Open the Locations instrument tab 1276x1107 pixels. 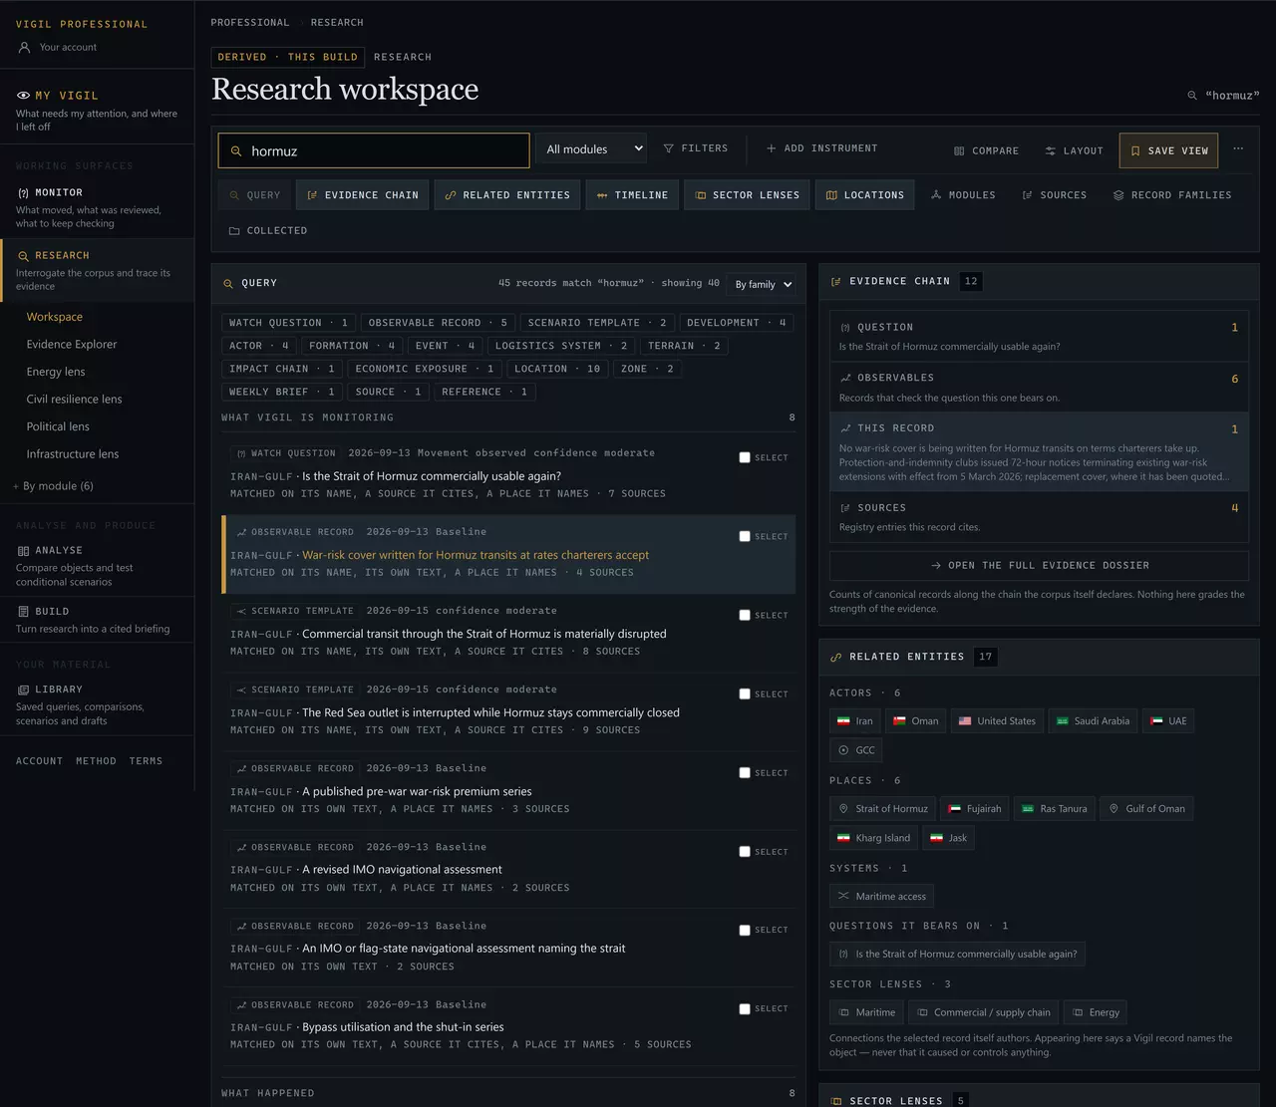click(865, 195)
